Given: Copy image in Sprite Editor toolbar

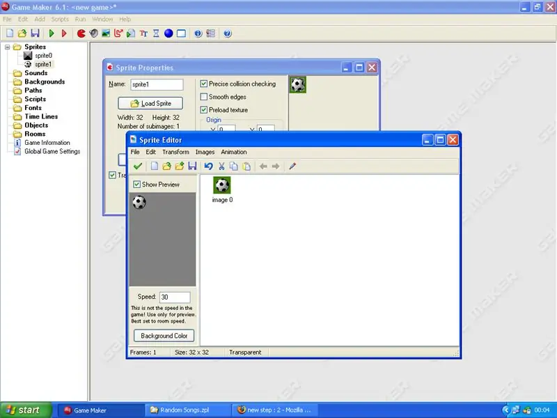Looking at the screenshot, I should tap(234, 166).
